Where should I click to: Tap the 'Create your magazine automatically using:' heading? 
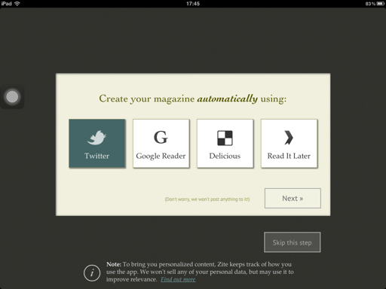[x=193, y=99]
